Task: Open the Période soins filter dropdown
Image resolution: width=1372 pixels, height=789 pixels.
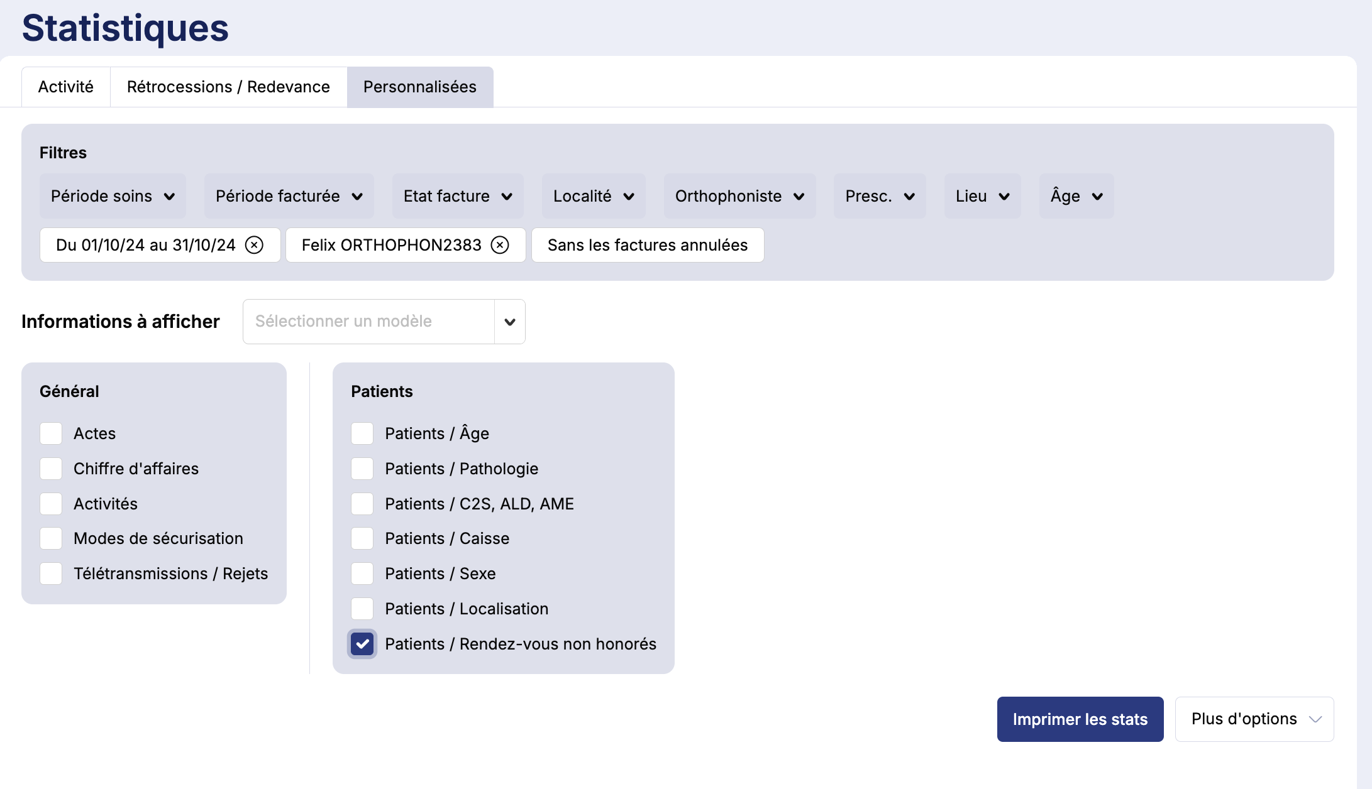Action: [113, 196]
